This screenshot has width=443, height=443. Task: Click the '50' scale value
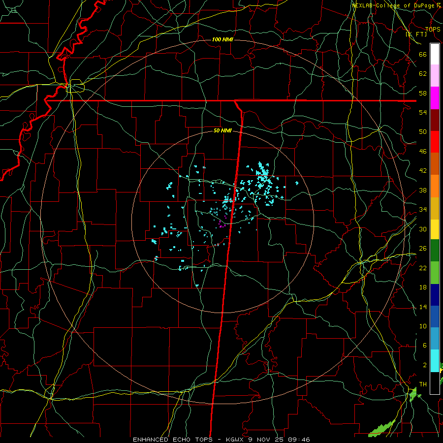coord(423,131)
